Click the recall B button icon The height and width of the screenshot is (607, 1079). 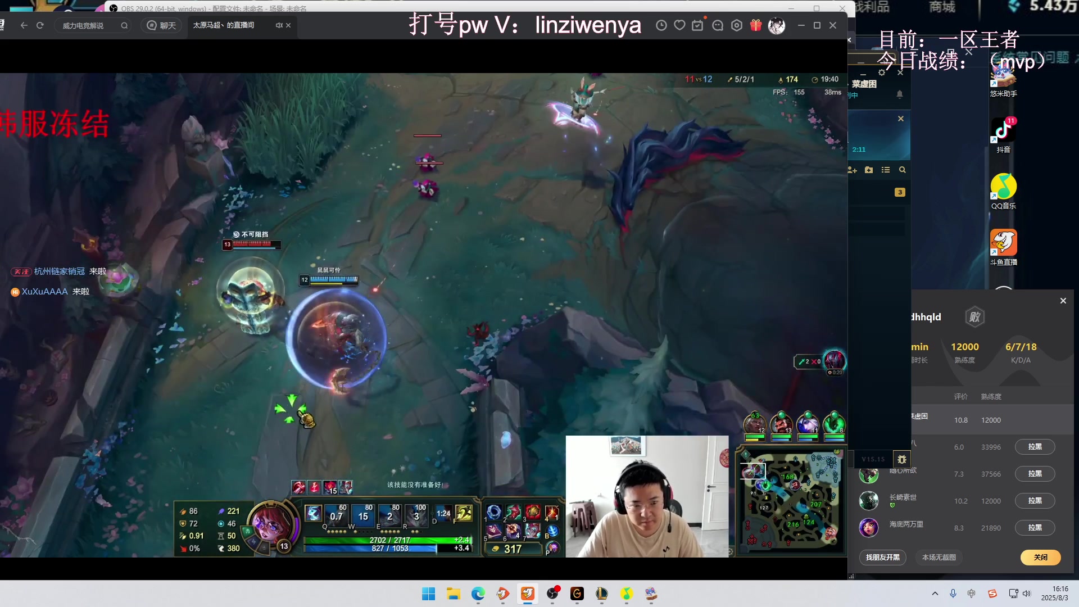[552, 531]
